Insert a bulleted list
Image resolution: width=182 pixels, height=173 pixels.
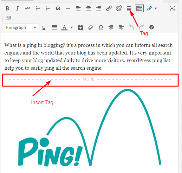click(38, 8)
